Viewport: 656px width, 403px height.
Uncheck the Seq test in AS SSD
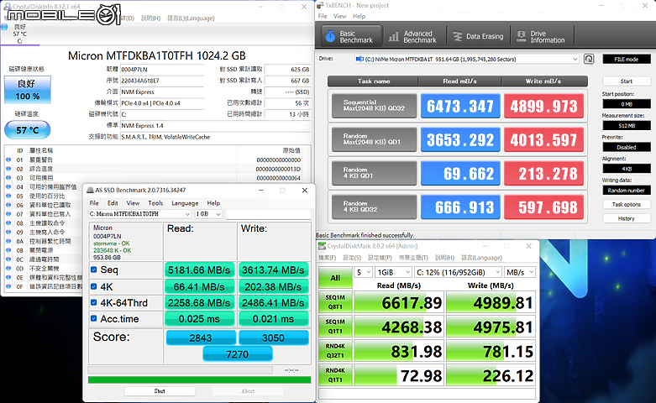click(94, 270)
